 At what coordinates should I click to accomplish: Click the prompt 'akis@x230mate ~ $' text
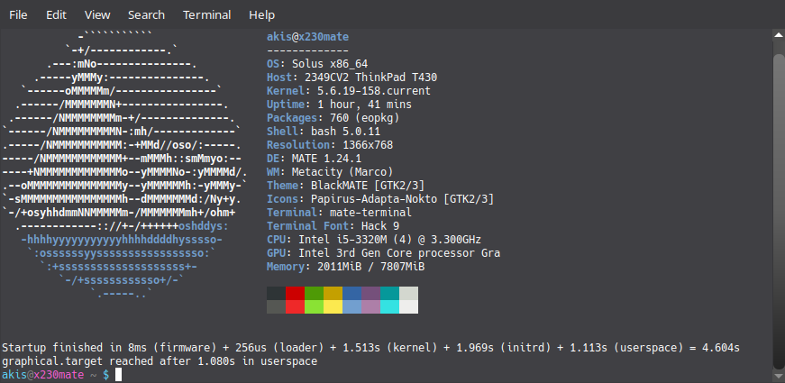click(56, 375)
